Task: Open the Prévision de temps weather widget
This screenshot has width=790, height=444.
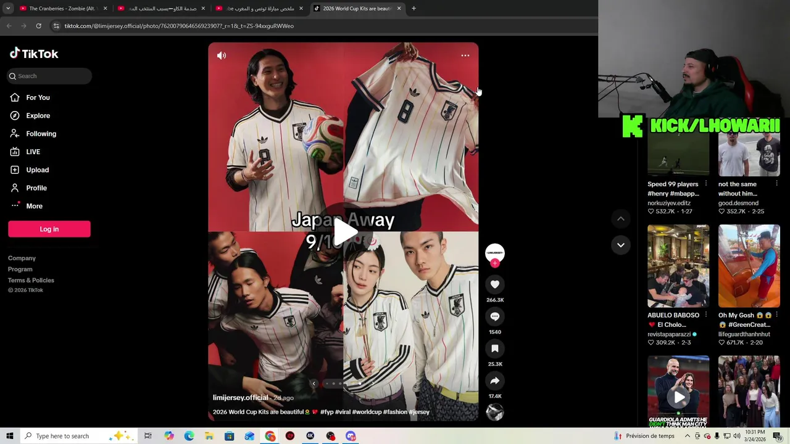Action: [x=644, y=436]
